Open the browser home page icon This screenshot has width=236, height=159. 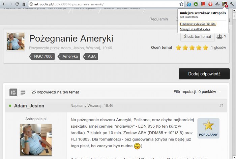click(x=24, y=4)
